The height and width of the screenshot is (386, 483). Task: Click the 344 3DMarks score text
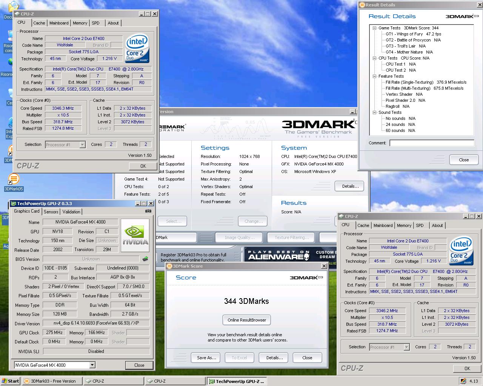246,301
